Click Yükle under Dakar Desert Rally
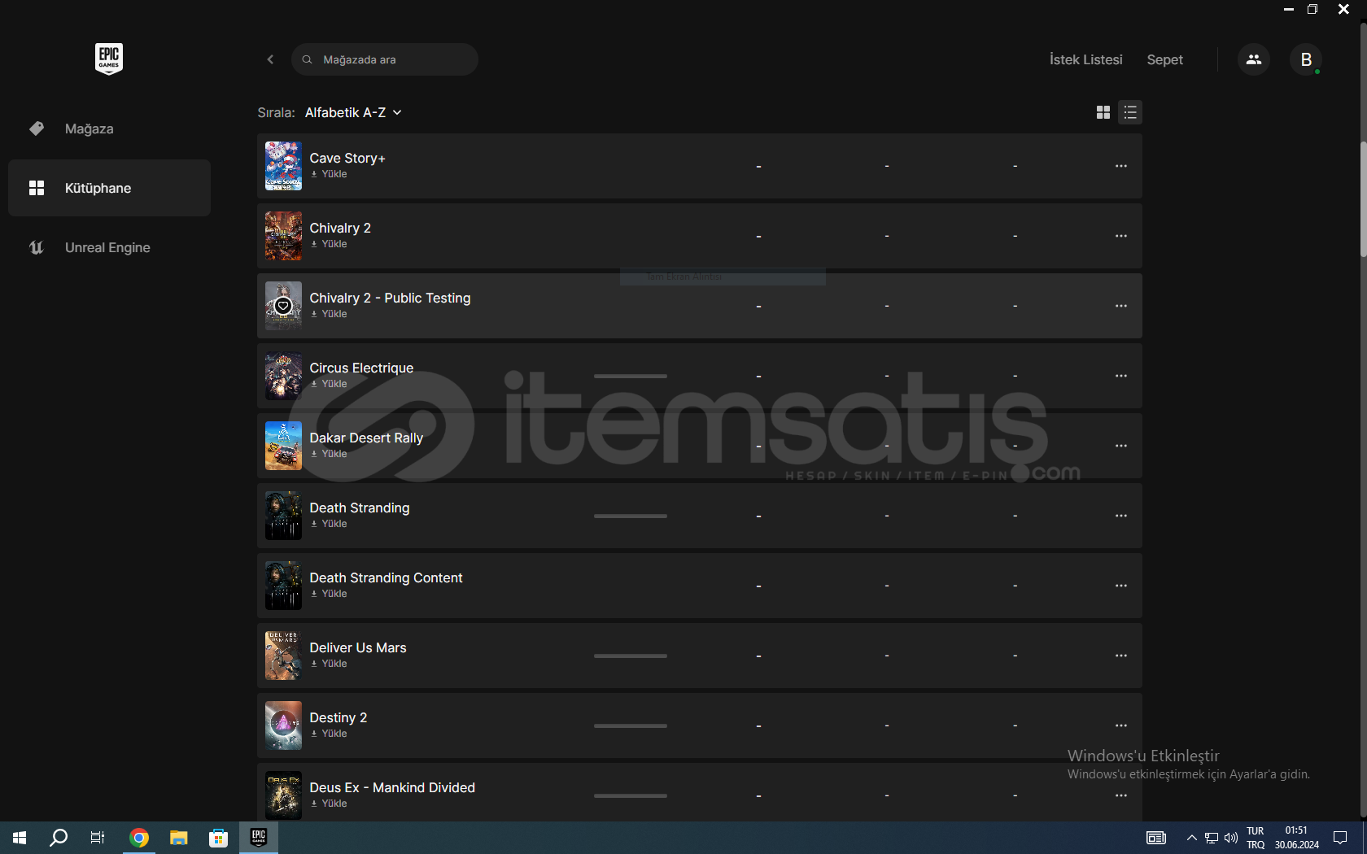Screen dimensions: 1367x854 tap(329, 454)
